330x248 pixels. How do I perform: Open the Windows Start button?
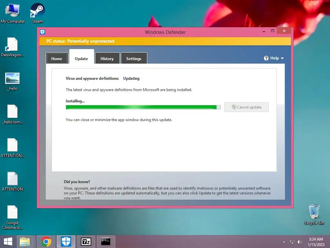(x=8, y=242)
